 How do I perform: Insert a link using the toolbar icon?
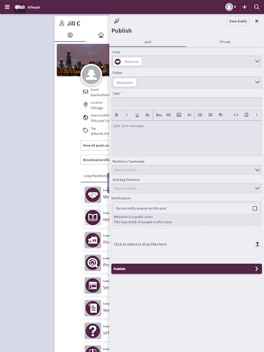tap(168, 115)
